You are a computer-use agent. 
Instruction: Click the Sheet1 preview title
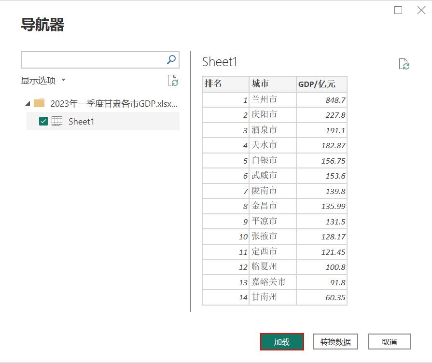(x=220, y=62)
